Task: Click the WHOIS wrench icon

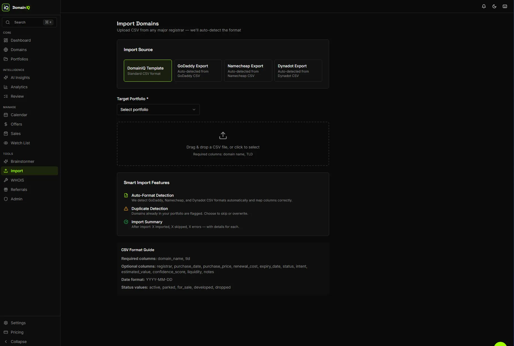Action: [x=6, y=180]
